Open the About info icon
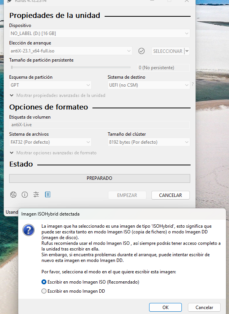 point(25,195)
